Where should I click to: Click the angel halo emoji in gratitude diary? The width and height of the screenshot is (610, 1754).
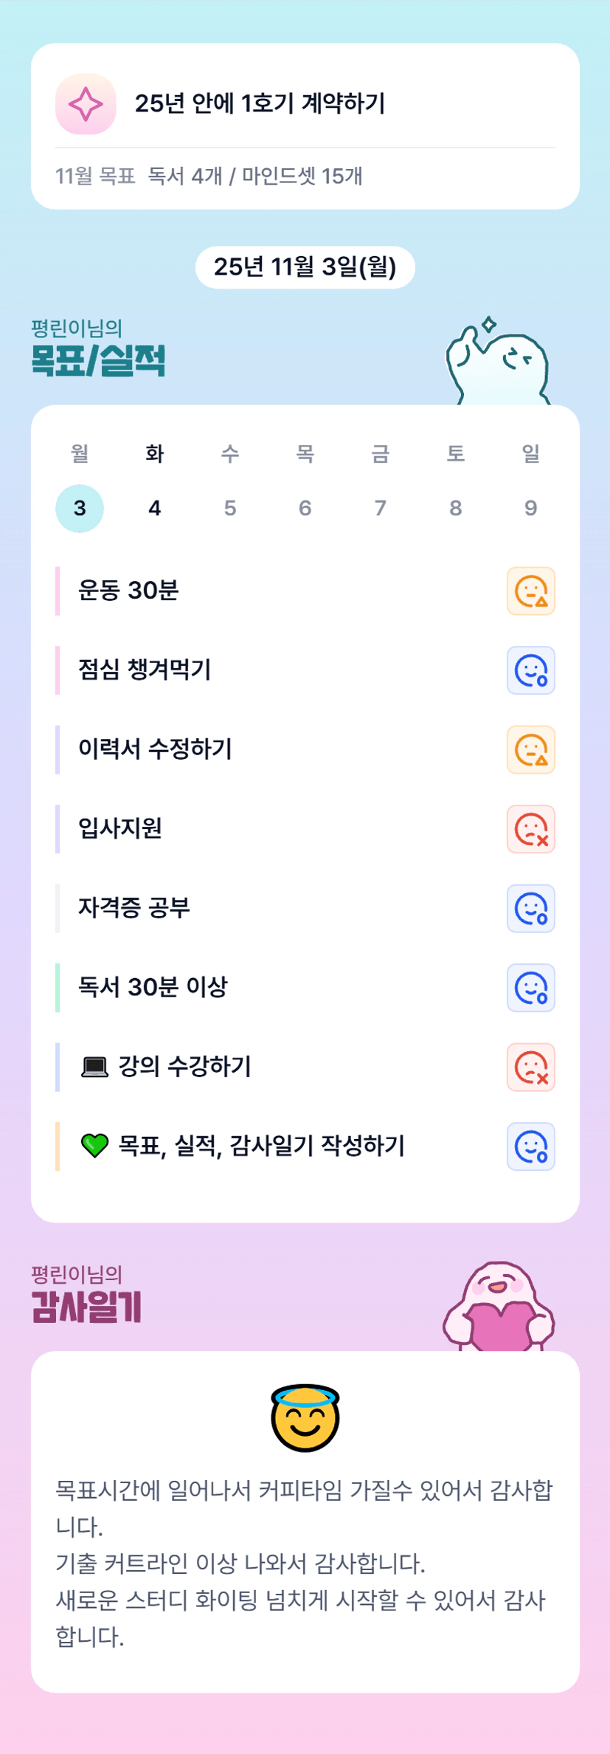coord(305,1417)
